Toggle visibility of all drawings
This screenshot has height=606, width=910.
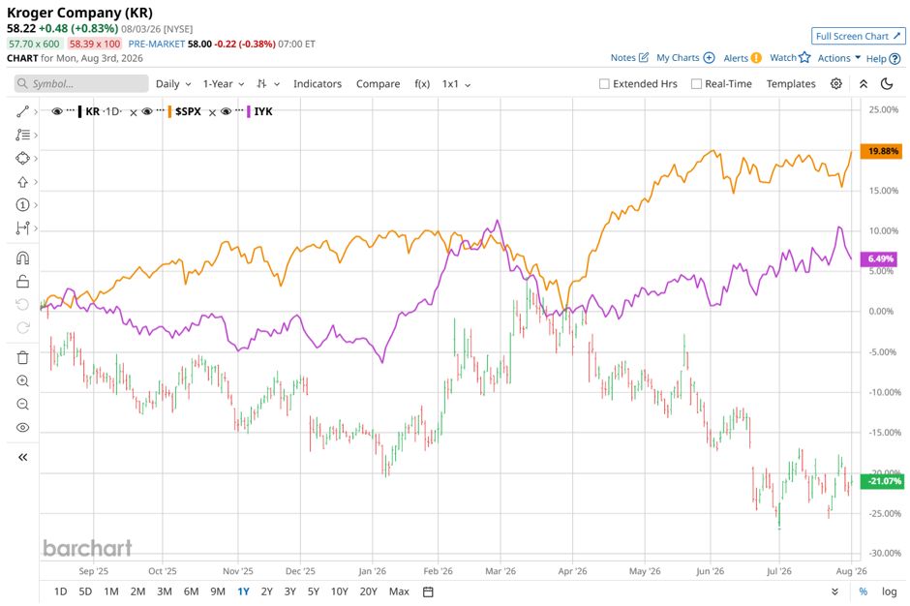coord(22,428)
